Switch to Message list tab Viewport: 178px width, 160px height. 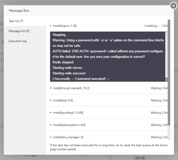click(x=19, y=31)
